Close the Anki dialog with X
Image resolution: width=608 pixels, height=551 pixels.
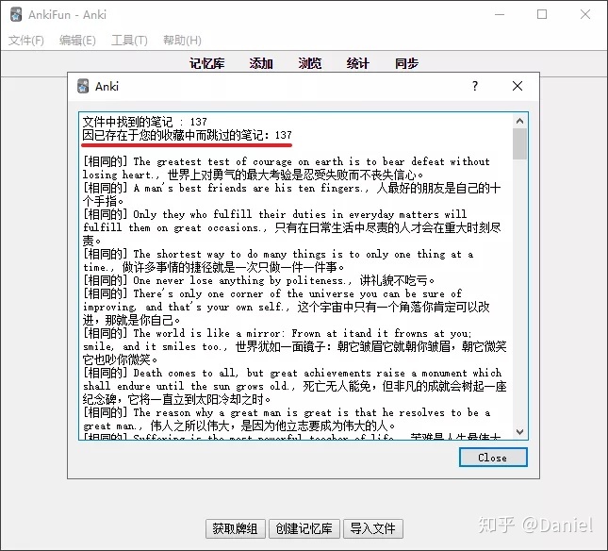click(x=518, y=86)
